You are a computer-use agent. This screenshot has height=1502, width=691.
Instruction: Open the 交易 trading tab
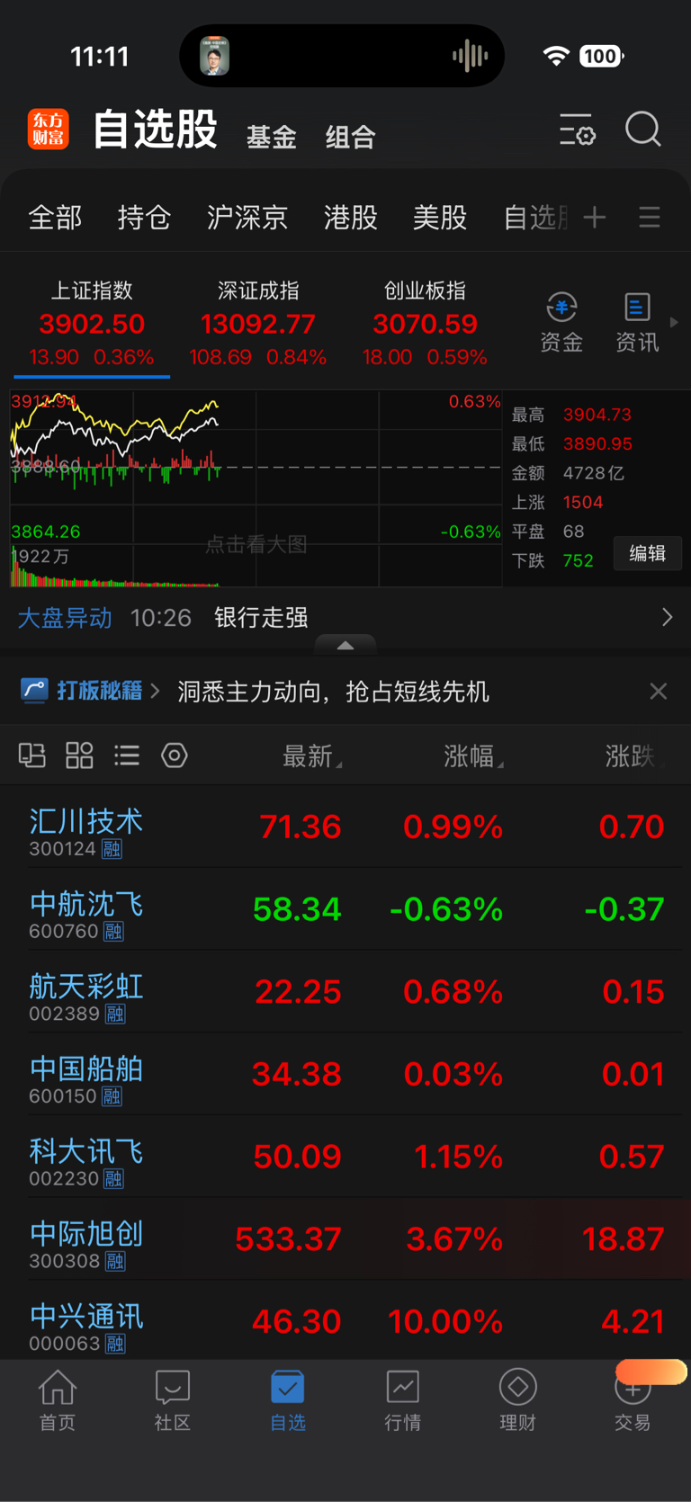pyautogui.click(x=633, y=1400)
